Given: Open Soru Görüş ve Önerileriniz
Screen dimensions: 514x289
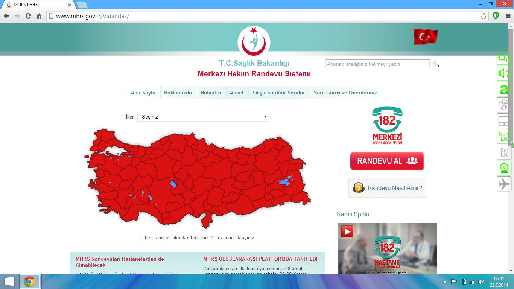Looking at the screenshot, I should pyautogui.click(x=345, y=93).
